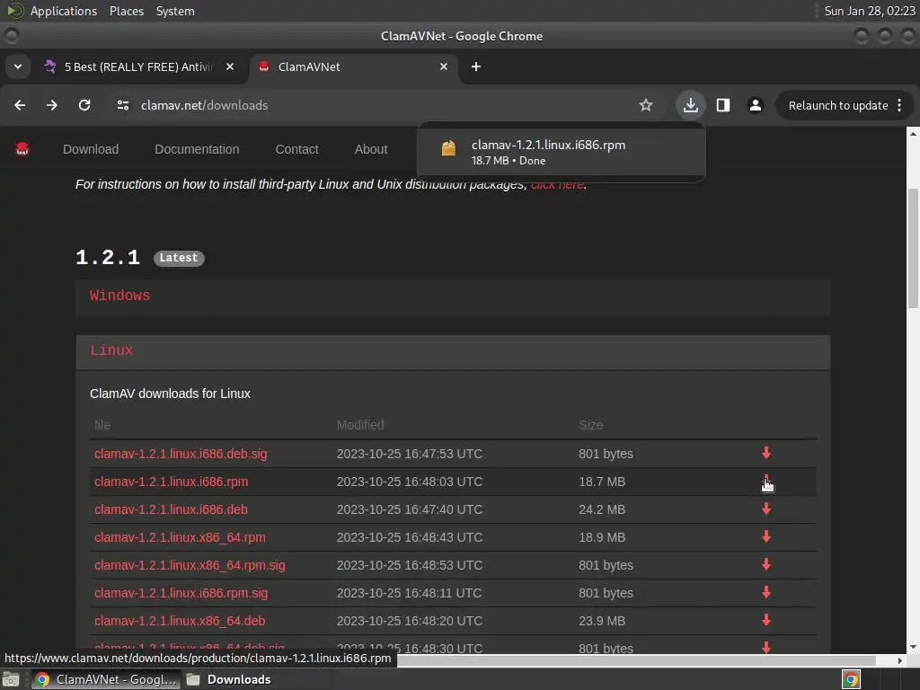The width and height of the screenshot is (920, 690).
Task: Bookmark this page with star icon
Action: pyautogui.click(x=645, y=105)
